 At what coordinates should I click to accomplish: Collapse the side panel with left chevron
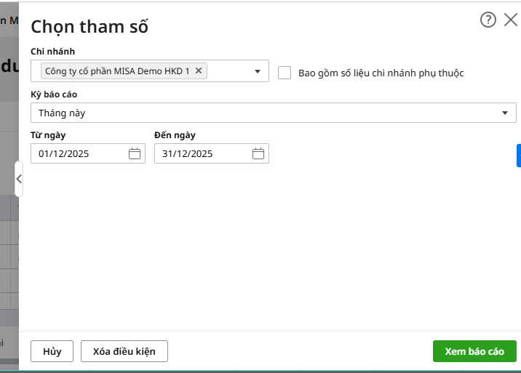coord(19,178)
